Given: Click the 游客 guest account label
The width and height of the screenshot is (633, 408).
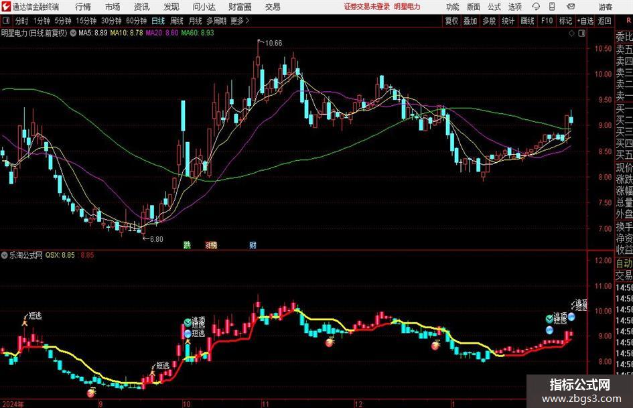Looking at the screenshot, I should point(605,7).
